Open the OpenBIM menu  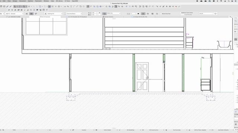(75, 1)
